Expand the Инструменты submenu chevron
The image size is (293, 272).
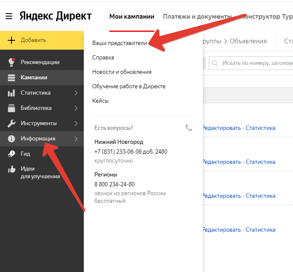(76, 123)
